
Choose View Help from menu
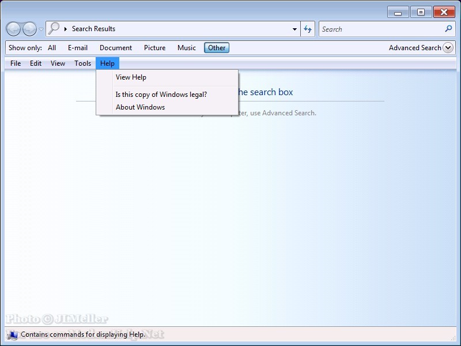[167, 77]
